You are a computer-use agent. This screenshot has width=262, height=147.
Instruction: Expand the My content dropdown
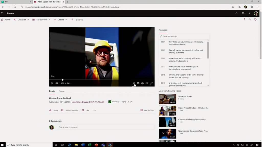pyautogui.click(x=41, y=19)
